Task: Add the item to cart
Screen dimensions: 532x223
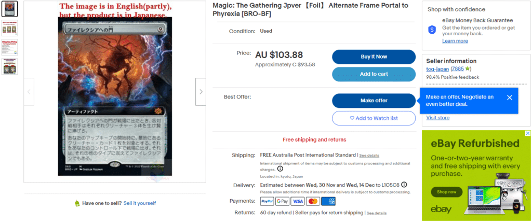Action: click(x=374, y=74)
